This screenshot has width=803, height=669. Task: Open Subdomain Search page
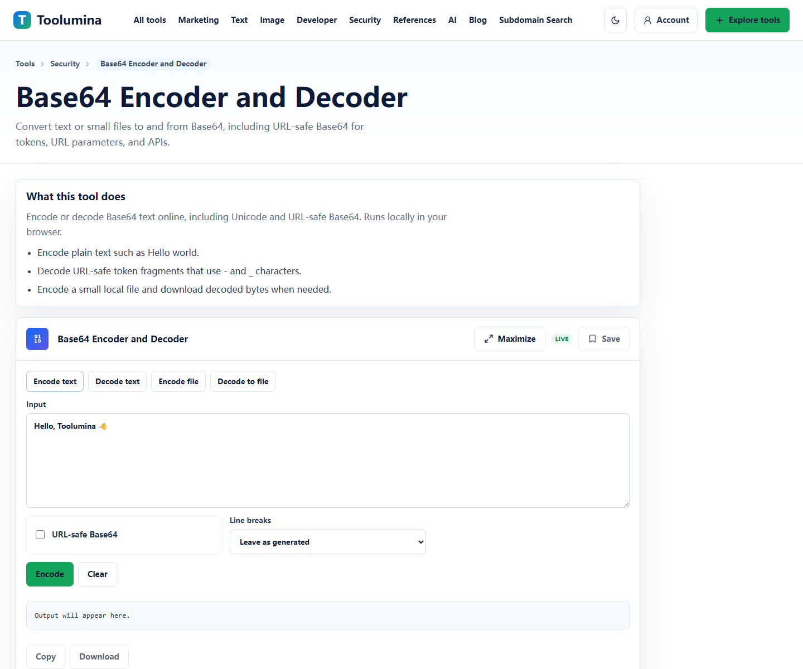tap(535, 20)
